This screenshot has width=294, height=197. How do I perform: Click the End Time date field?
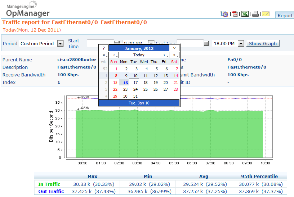click(190, 43)
